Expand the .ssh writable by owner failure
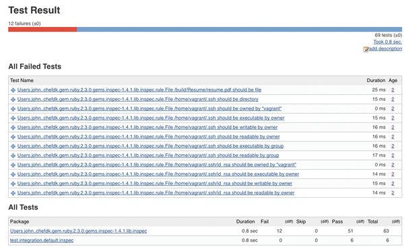Image resolution: width=404 pixels, height=249 pixels. tap(13, 127)
